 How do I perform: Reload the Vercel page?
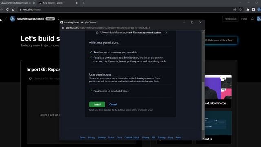[x=7, y=9]
